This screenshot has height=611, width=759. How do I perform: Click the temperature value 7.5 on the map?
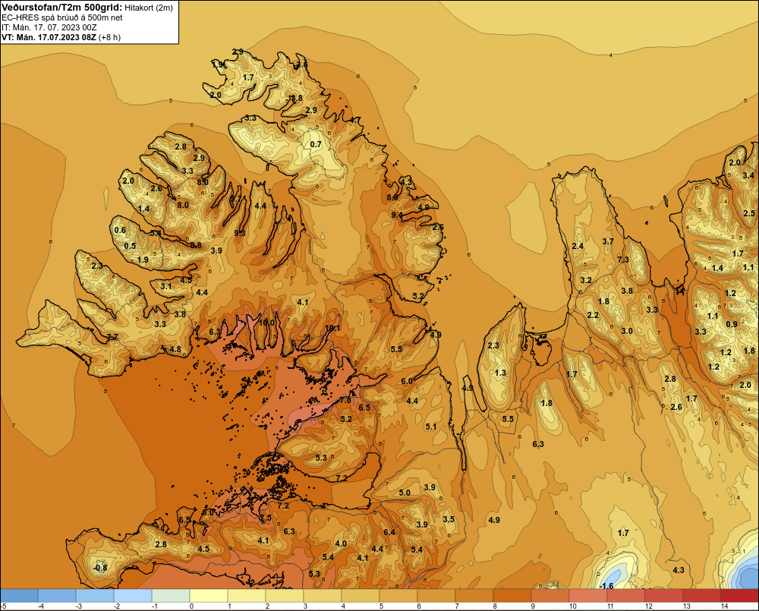266,518
